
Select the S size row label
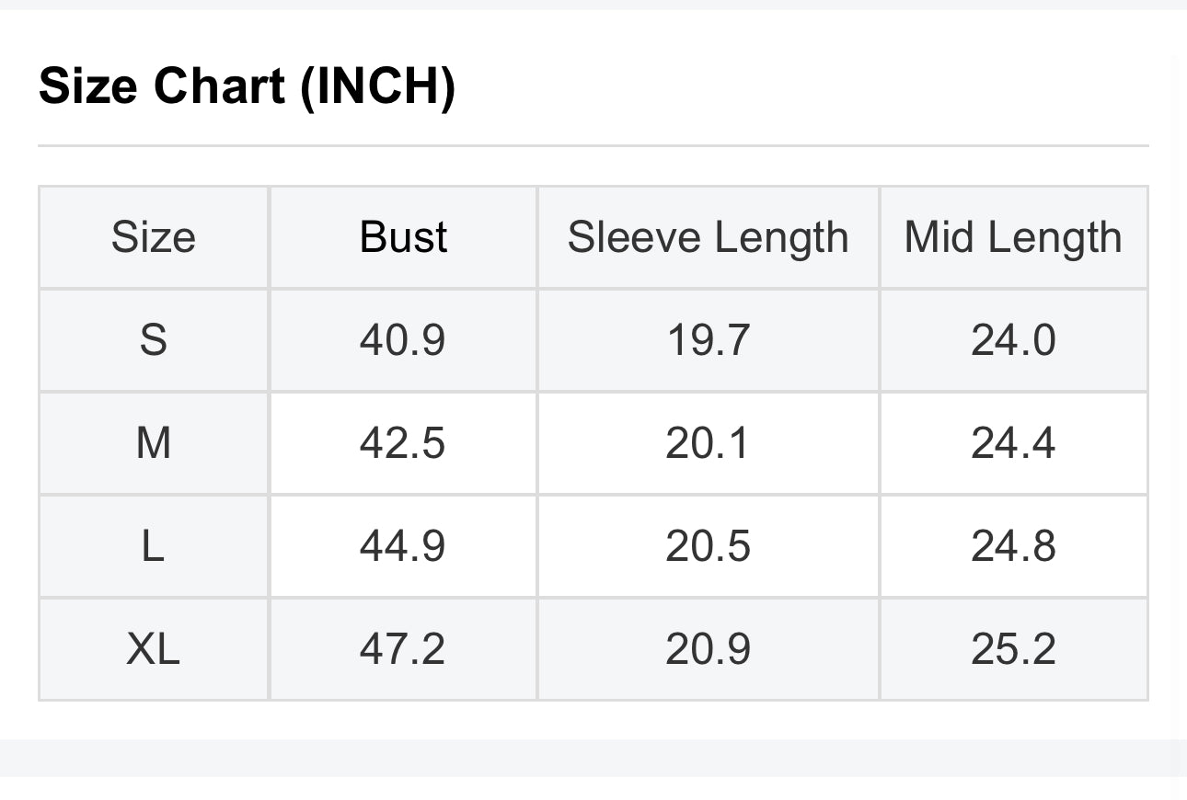153,340
